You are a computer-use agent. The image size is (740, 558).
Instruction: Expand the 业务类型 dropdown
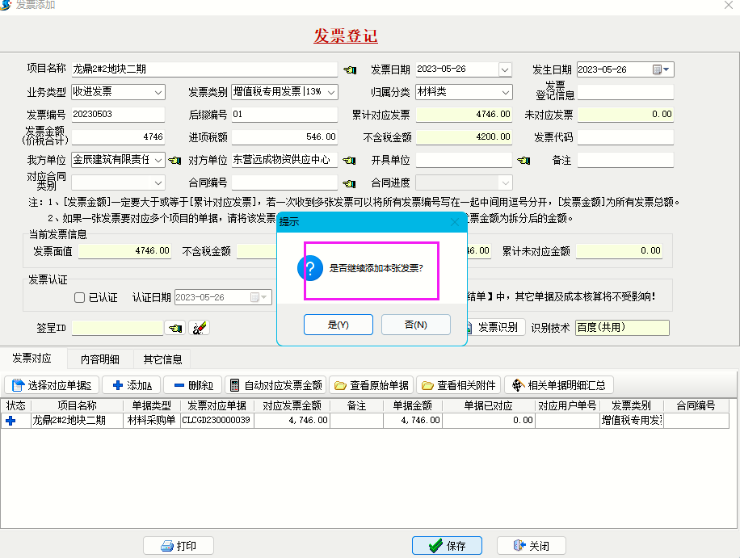pyautogui.click(x=158, y=92)
